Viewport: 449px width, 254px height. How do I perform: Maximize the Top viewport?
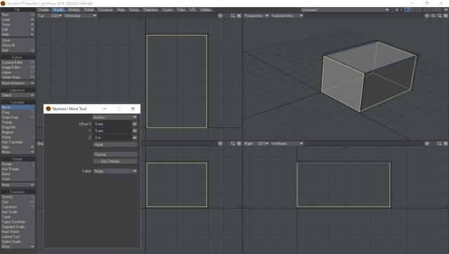click(x=239, y=15)
